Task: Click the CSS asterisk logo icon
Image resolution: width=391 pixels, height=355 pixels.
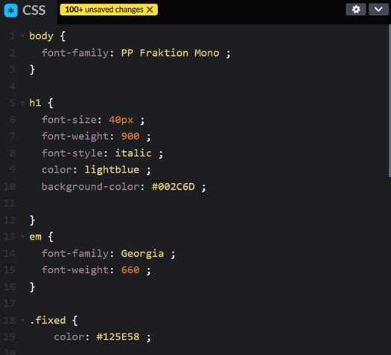Action: click(x=10, y=10)
